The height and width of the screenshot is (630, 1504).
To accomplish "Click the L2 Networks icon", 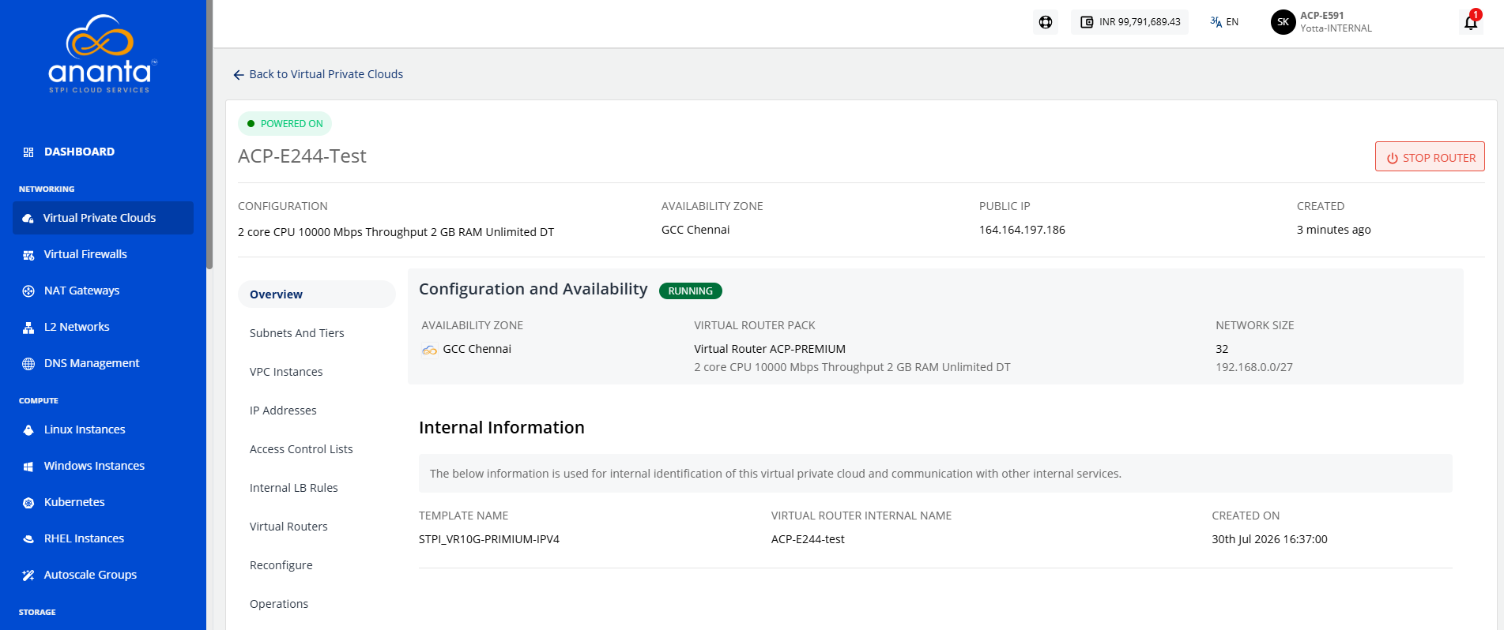I will [28, 327].
